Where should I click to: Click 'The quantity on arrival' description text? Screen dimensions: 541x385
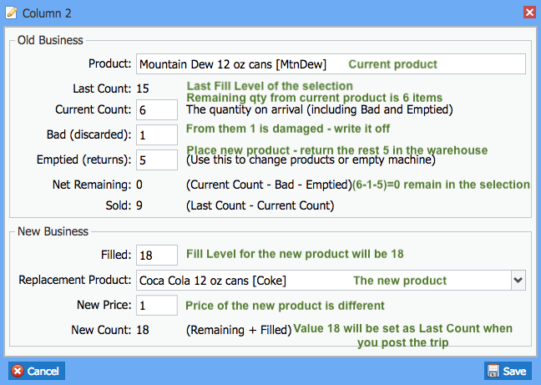coord(320,109)
